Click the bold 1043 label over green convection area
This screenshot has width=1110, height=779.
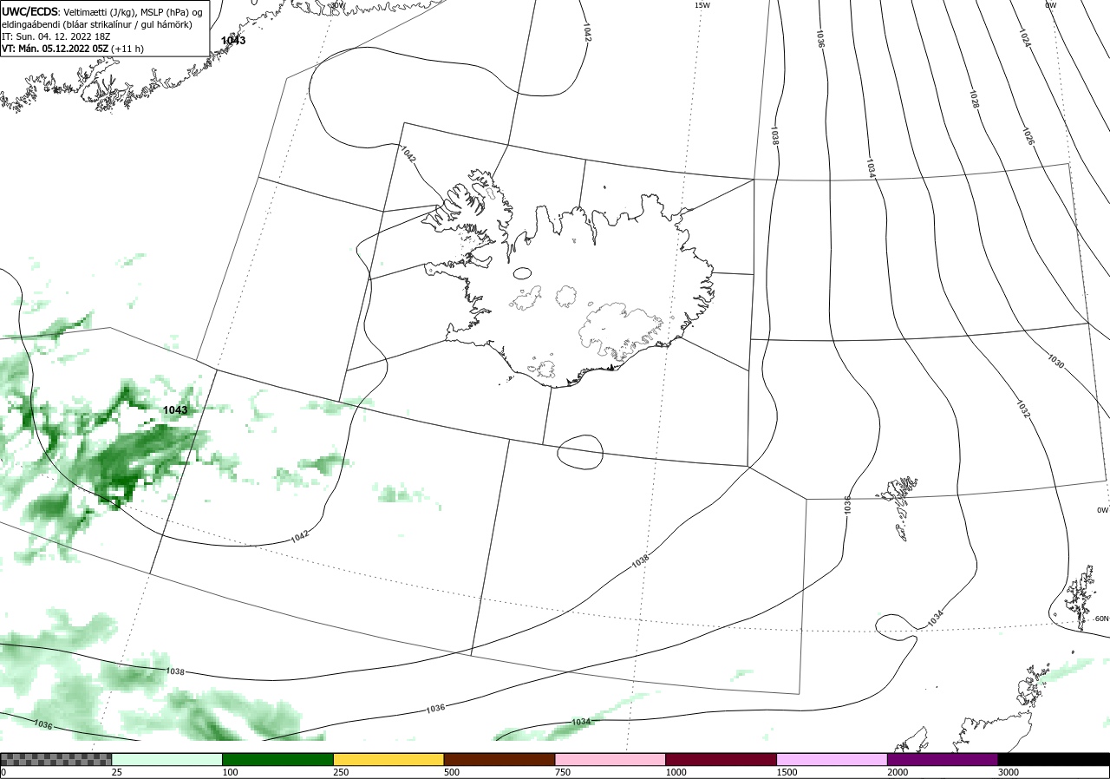175,409
